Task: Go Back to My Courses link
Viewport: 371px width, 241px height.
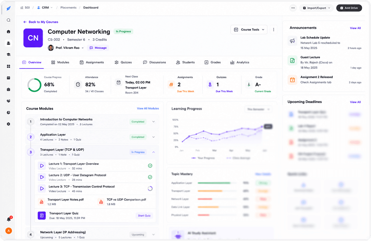Action: [41, 22]
